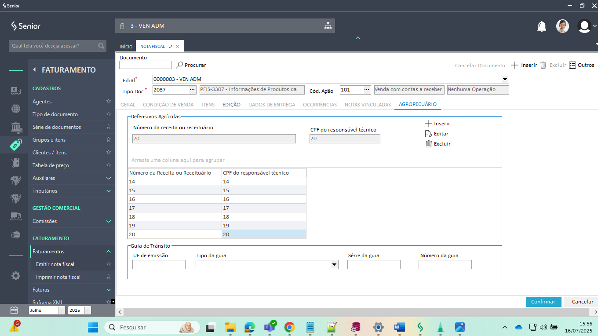Click the Confirmar button
Image resolution: width=598 pixels, height=336 pixels.
(x=543, y=302)
